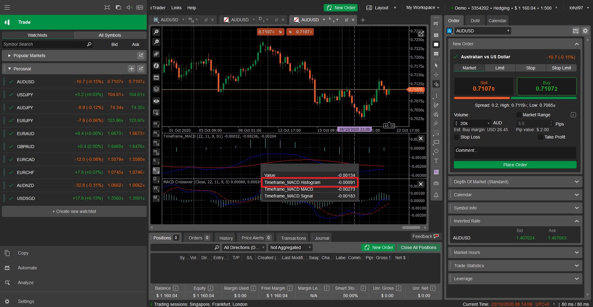
Task: Select the h4 timeframe button
Action: click(x=156, y=170)
